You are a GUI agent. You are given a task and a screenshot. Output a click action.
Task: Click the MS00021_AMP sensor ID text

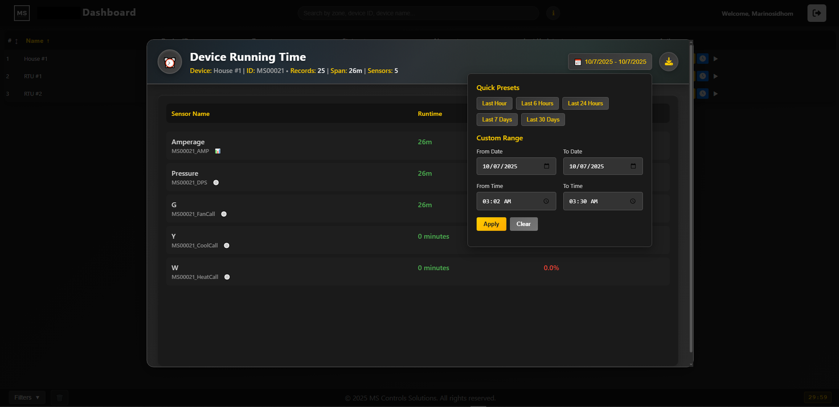click(190, 151)
